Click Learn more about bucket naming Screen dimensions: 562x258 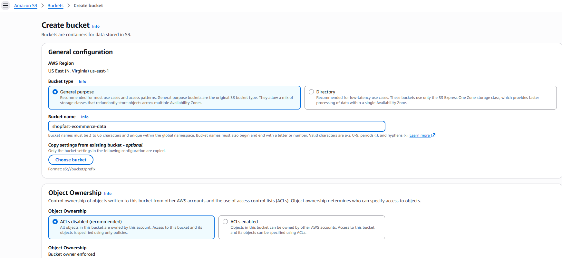tap(419, 135)
